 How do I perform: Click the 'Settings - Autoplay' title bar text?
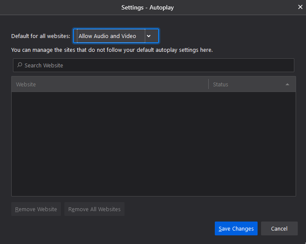147,7
